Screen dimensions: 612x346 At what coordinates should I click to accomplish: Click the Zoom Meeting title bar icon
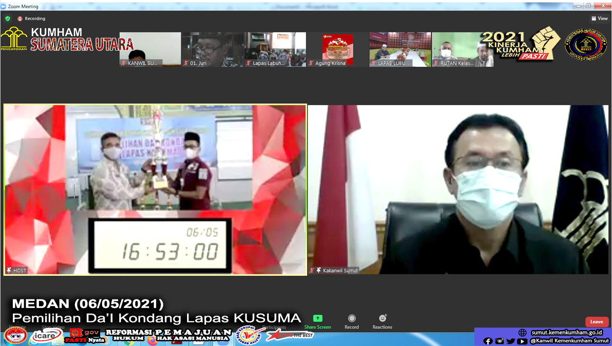click(x=4, y=7)
